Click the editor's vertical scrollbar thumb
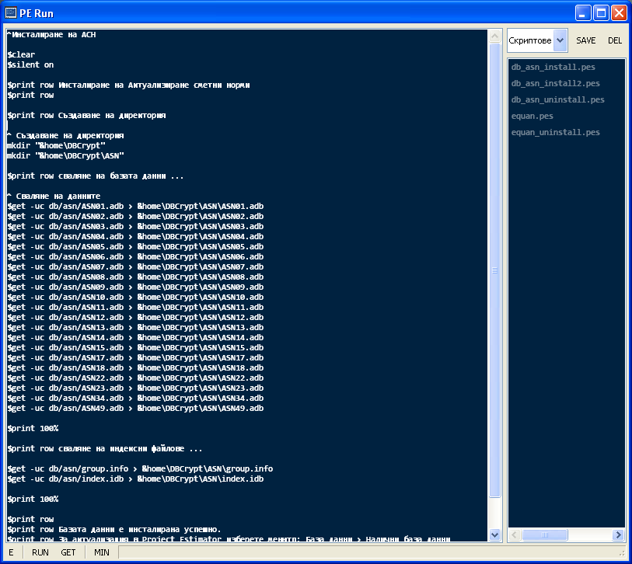This screenshot has width=632, height=564. pos(495,270)
